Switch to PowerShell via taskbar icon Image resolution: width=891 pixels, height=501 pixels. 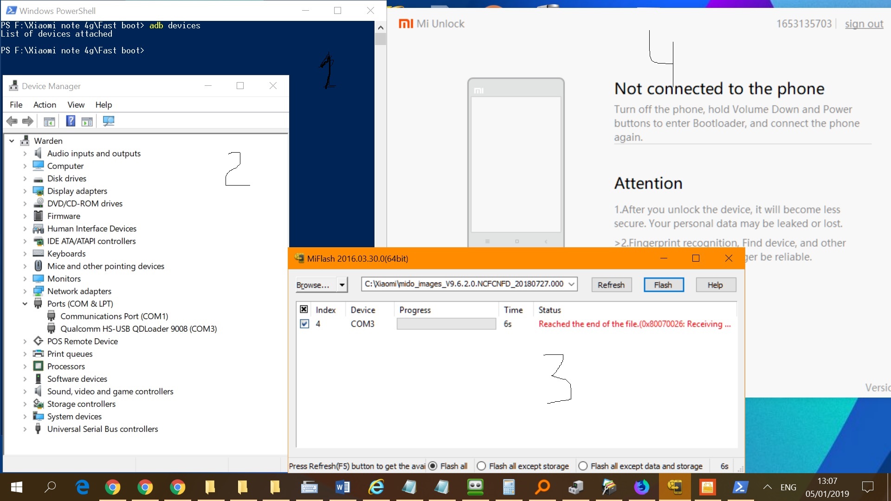pos(740,487)
